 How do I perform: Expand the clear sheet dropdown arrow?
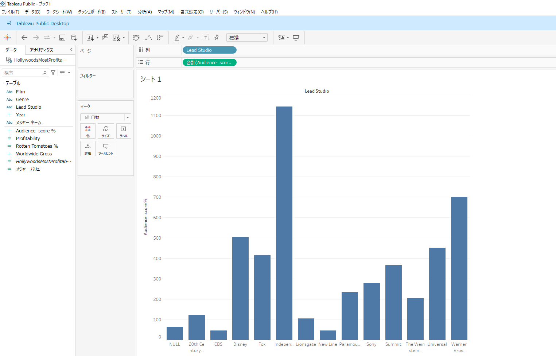coord(124,38)
